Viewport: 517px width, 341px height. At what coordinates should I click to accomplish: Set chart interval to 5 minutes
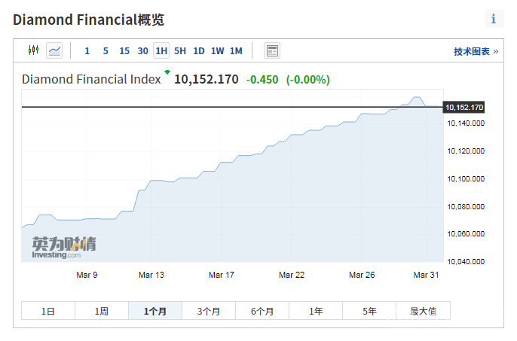(x=106, y=51)
